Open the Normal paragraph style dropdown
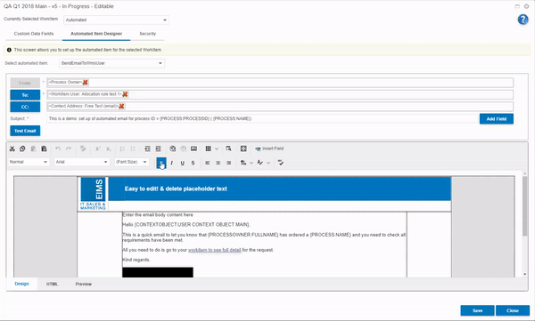The image size is (535, 321). [29, 162]
